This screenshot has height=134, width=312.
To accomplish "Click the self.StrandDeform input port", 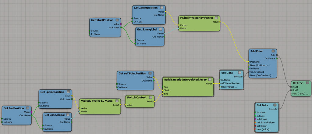I will (x=255, y=122).
